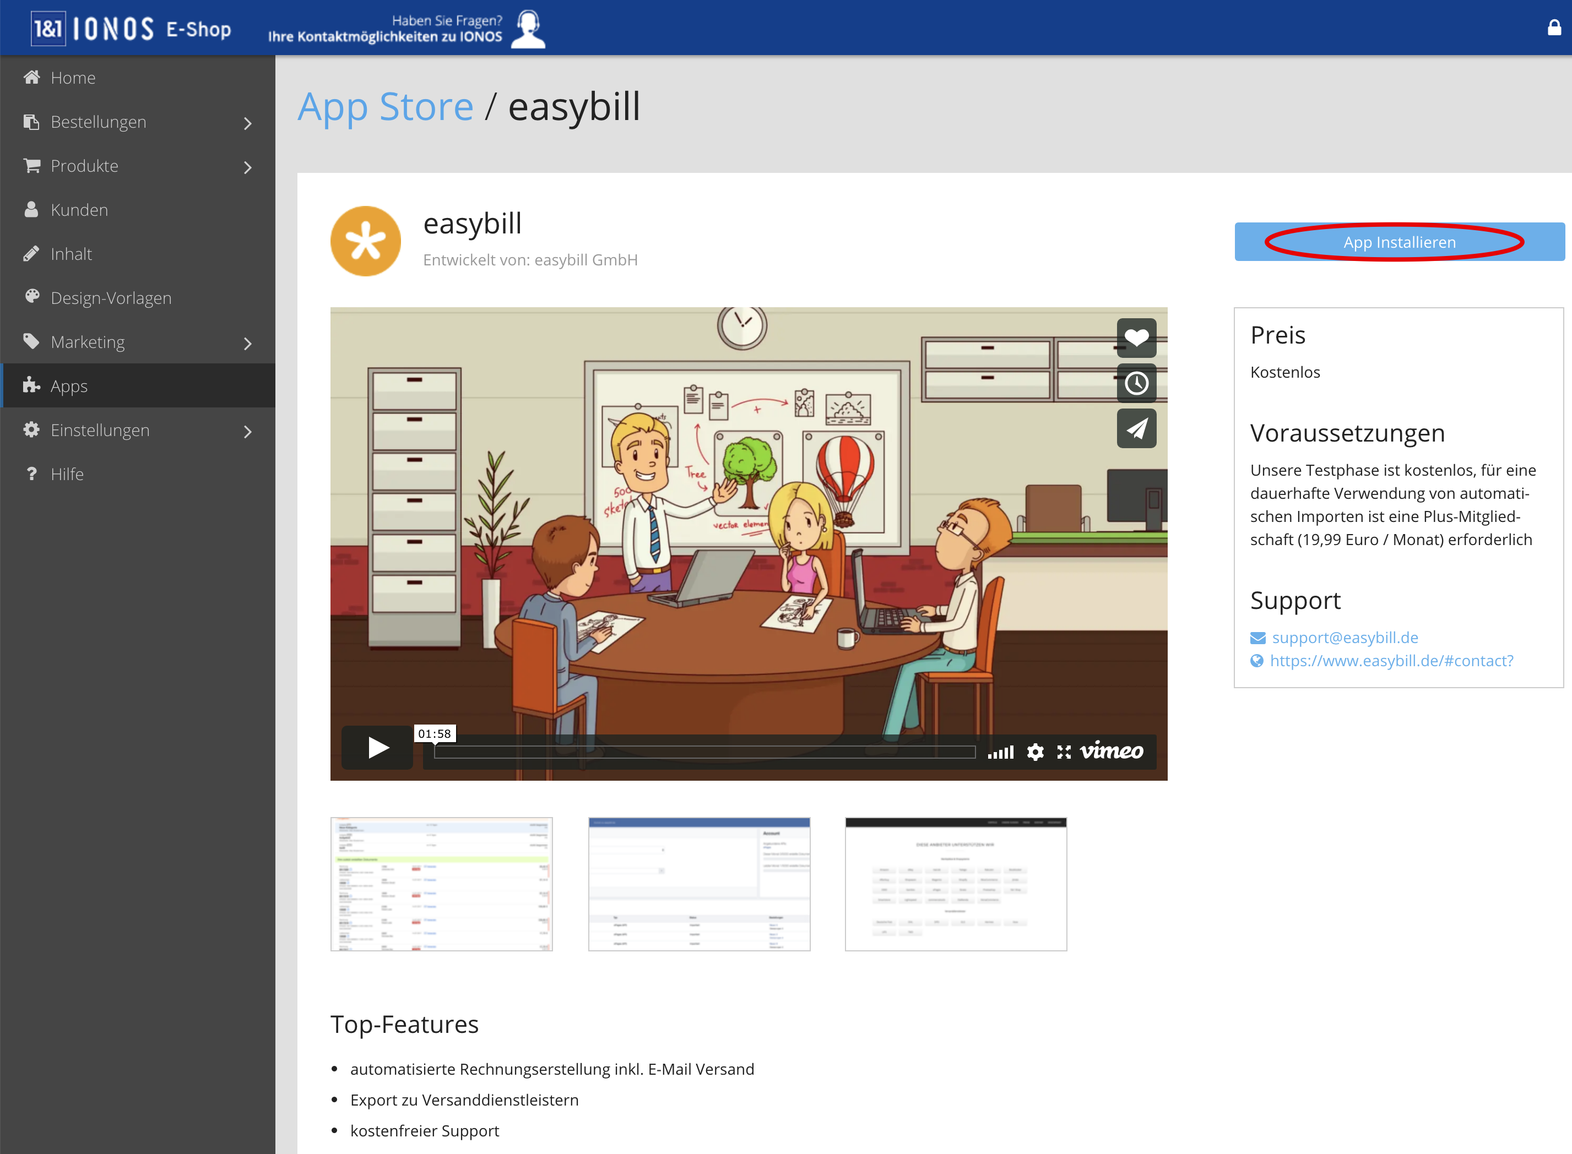The image size is (1572, 1154).
Task: Open Hilfe in the sidebar
Action: coord(138,473)
